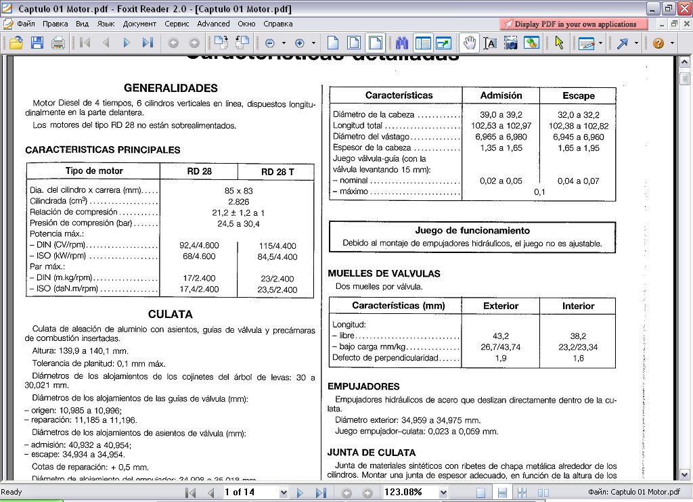The width and height of the screenshot is (693, 502).
Task: Go to first page via bottom status bar
Action: (190, 493)
